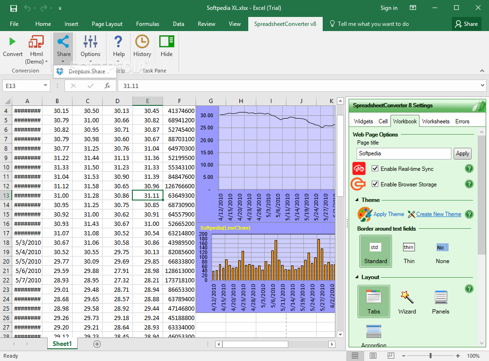
Task: Adjust the zoom level slider
Action: (430, 356)
